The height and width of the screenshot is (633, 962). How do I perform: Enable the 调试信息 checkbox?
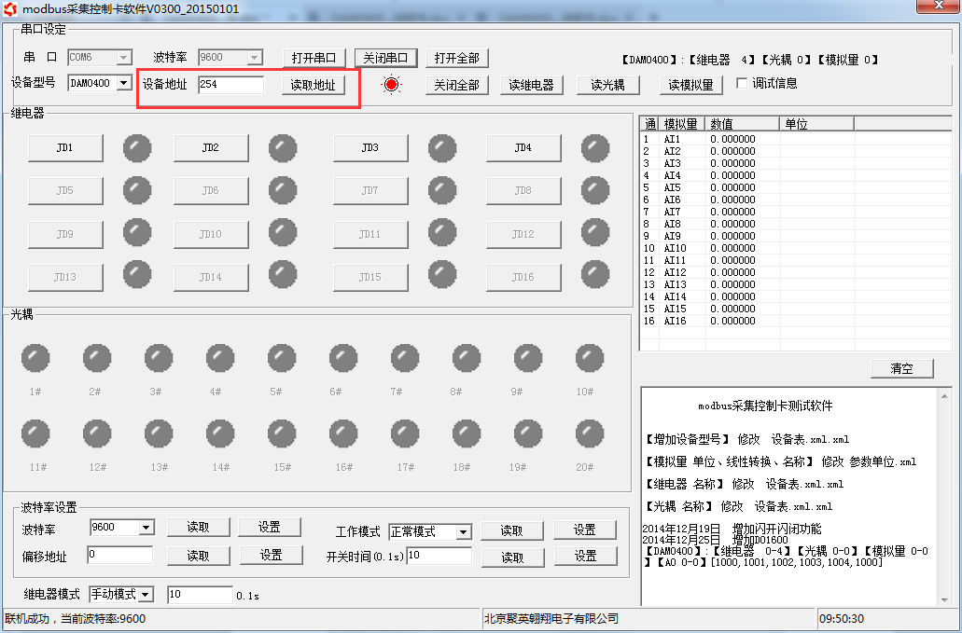tap(742, 83)
